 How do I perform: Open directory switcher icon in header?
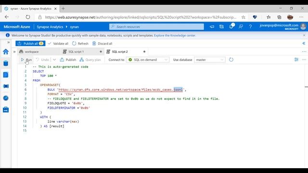(221, 27)
